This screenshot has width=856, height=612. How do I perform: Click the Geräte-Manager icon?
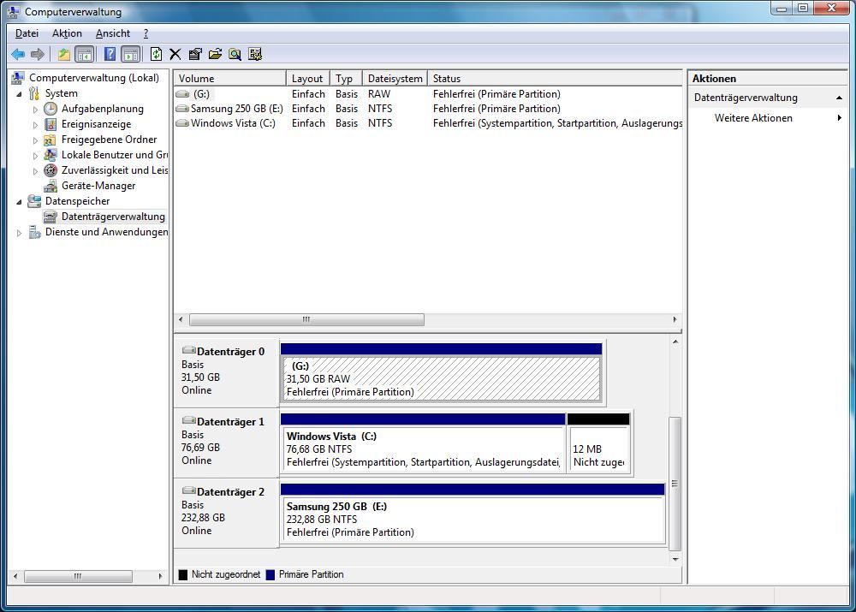pyautogui.click(x=51, y=186)
